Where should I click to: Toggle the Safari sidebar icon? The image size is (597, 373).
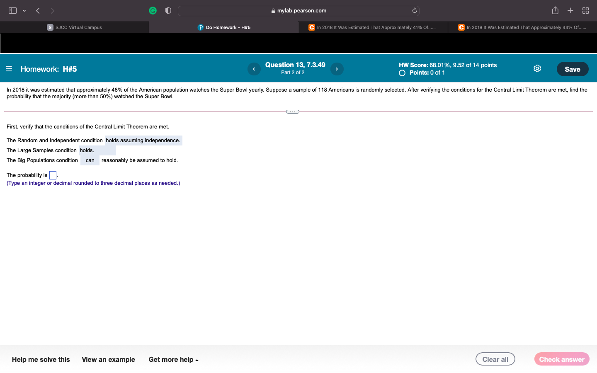tap(13, 11)
